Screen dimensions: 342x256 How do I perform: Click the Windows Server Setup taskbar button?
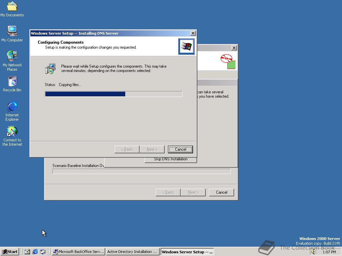(187, 252)
